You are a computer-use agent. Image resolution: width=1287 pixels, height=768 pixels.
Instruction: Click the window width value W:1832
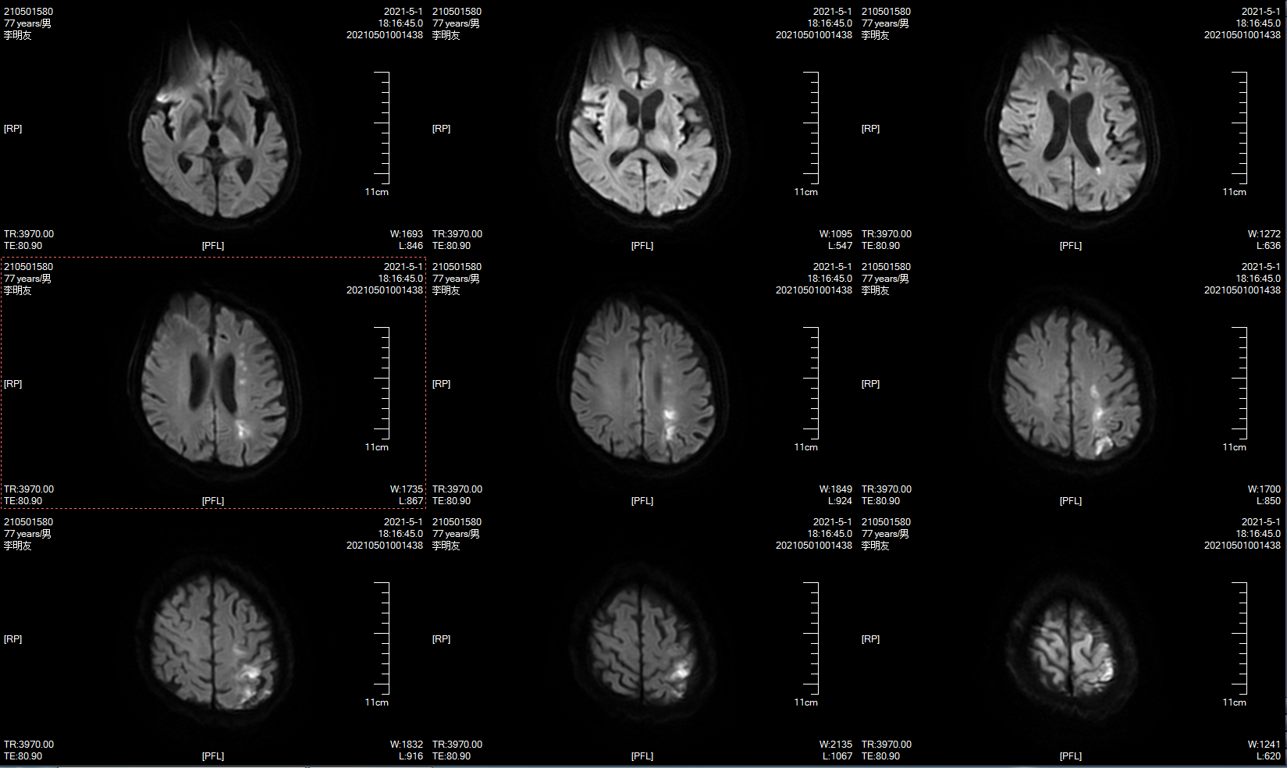[406, 744]
